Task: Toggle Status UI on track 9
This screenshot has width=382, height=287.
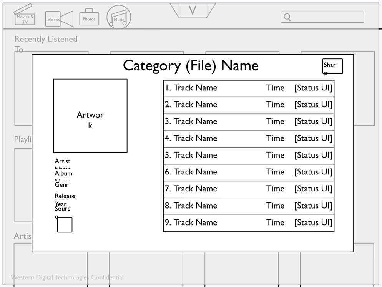Action: click(313, 222)
